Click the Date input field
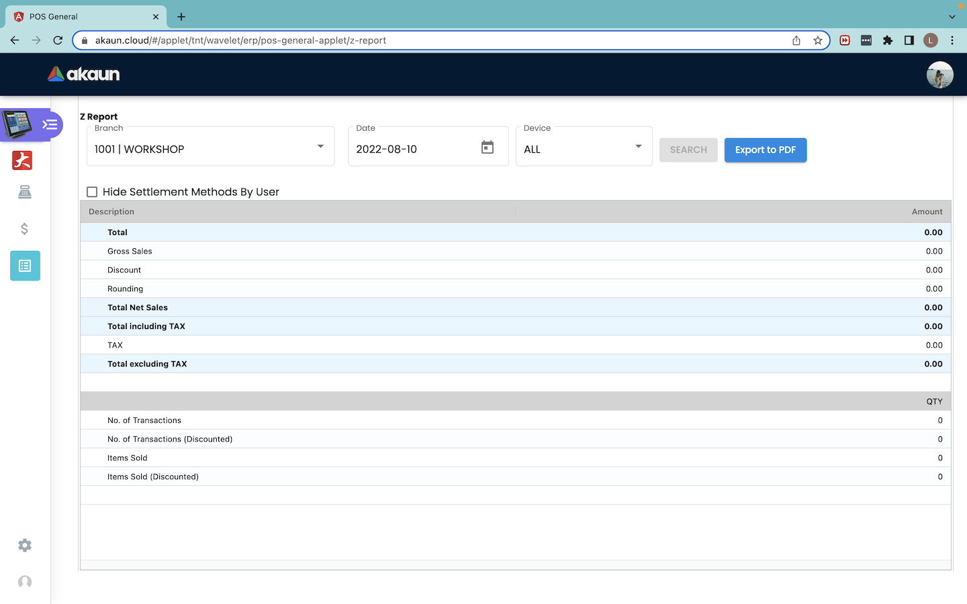This screenshot has width=967, height=604. [x=413, y=149]
